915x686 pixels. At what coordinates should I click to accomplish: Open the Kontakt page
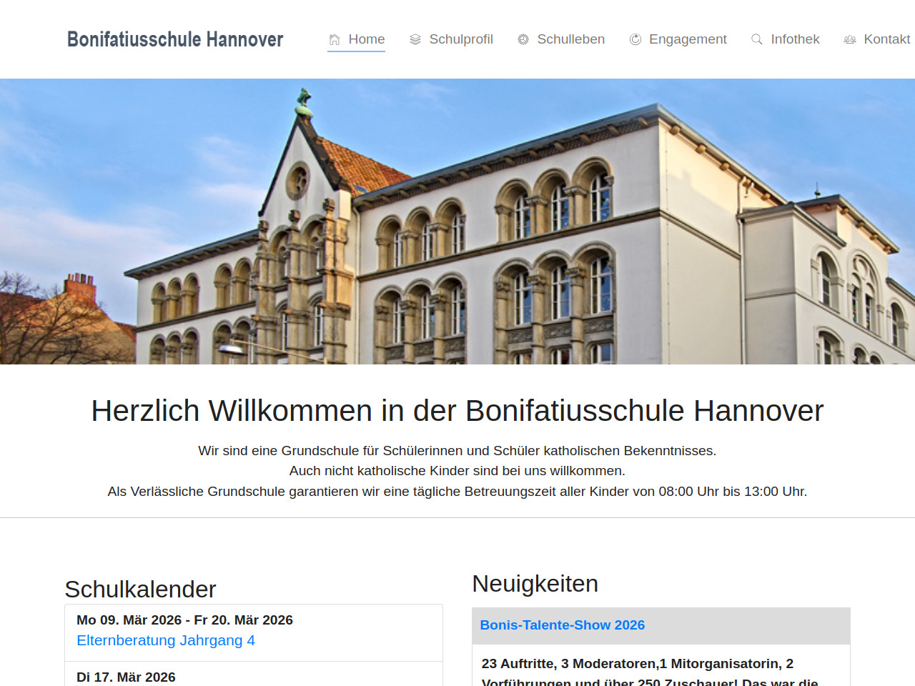(886, 39)
